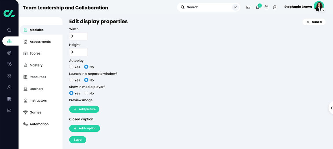
Task: Cancel editing display properties
Action: 314,22
